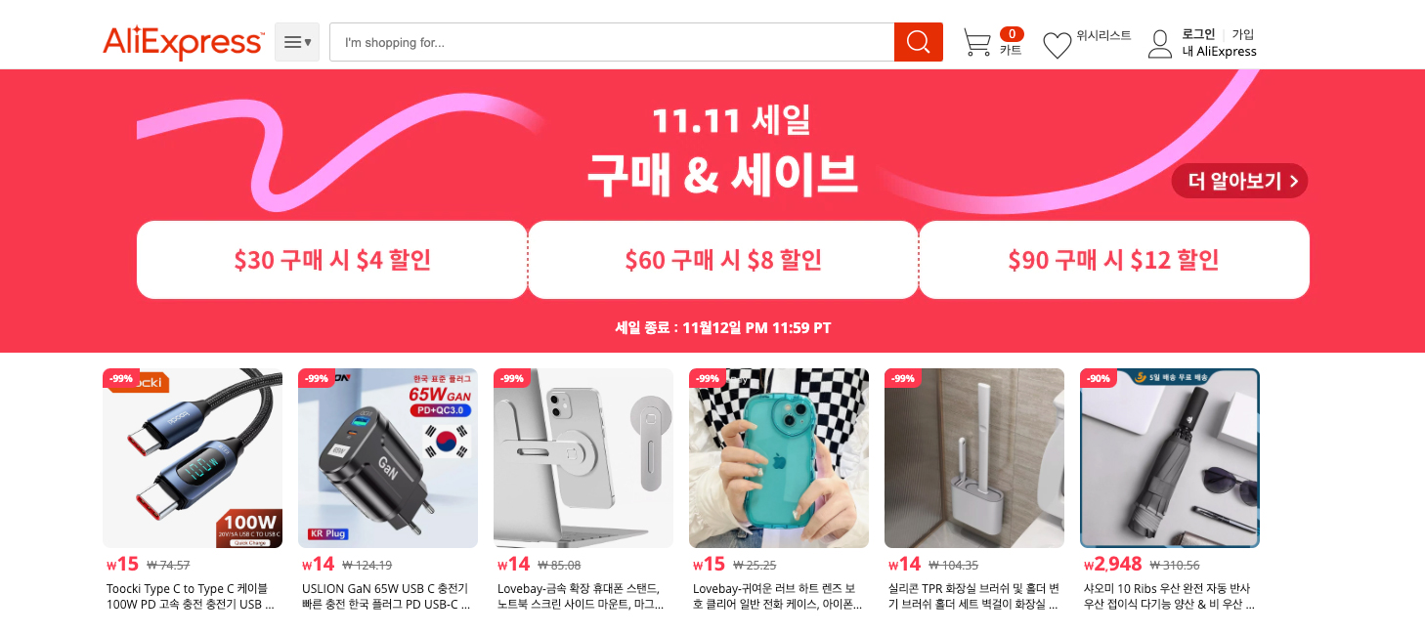Open the categories hamburger menu dropdown
This screenshot has width=1425, height=635.
pyautogui.click(x=297, y=42)
